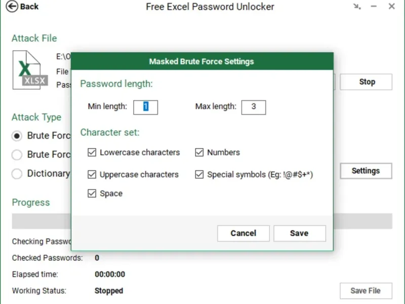Select the first Brute Force radio button
The height and width of the screenshot is (304, 405).
coord(17,136)
